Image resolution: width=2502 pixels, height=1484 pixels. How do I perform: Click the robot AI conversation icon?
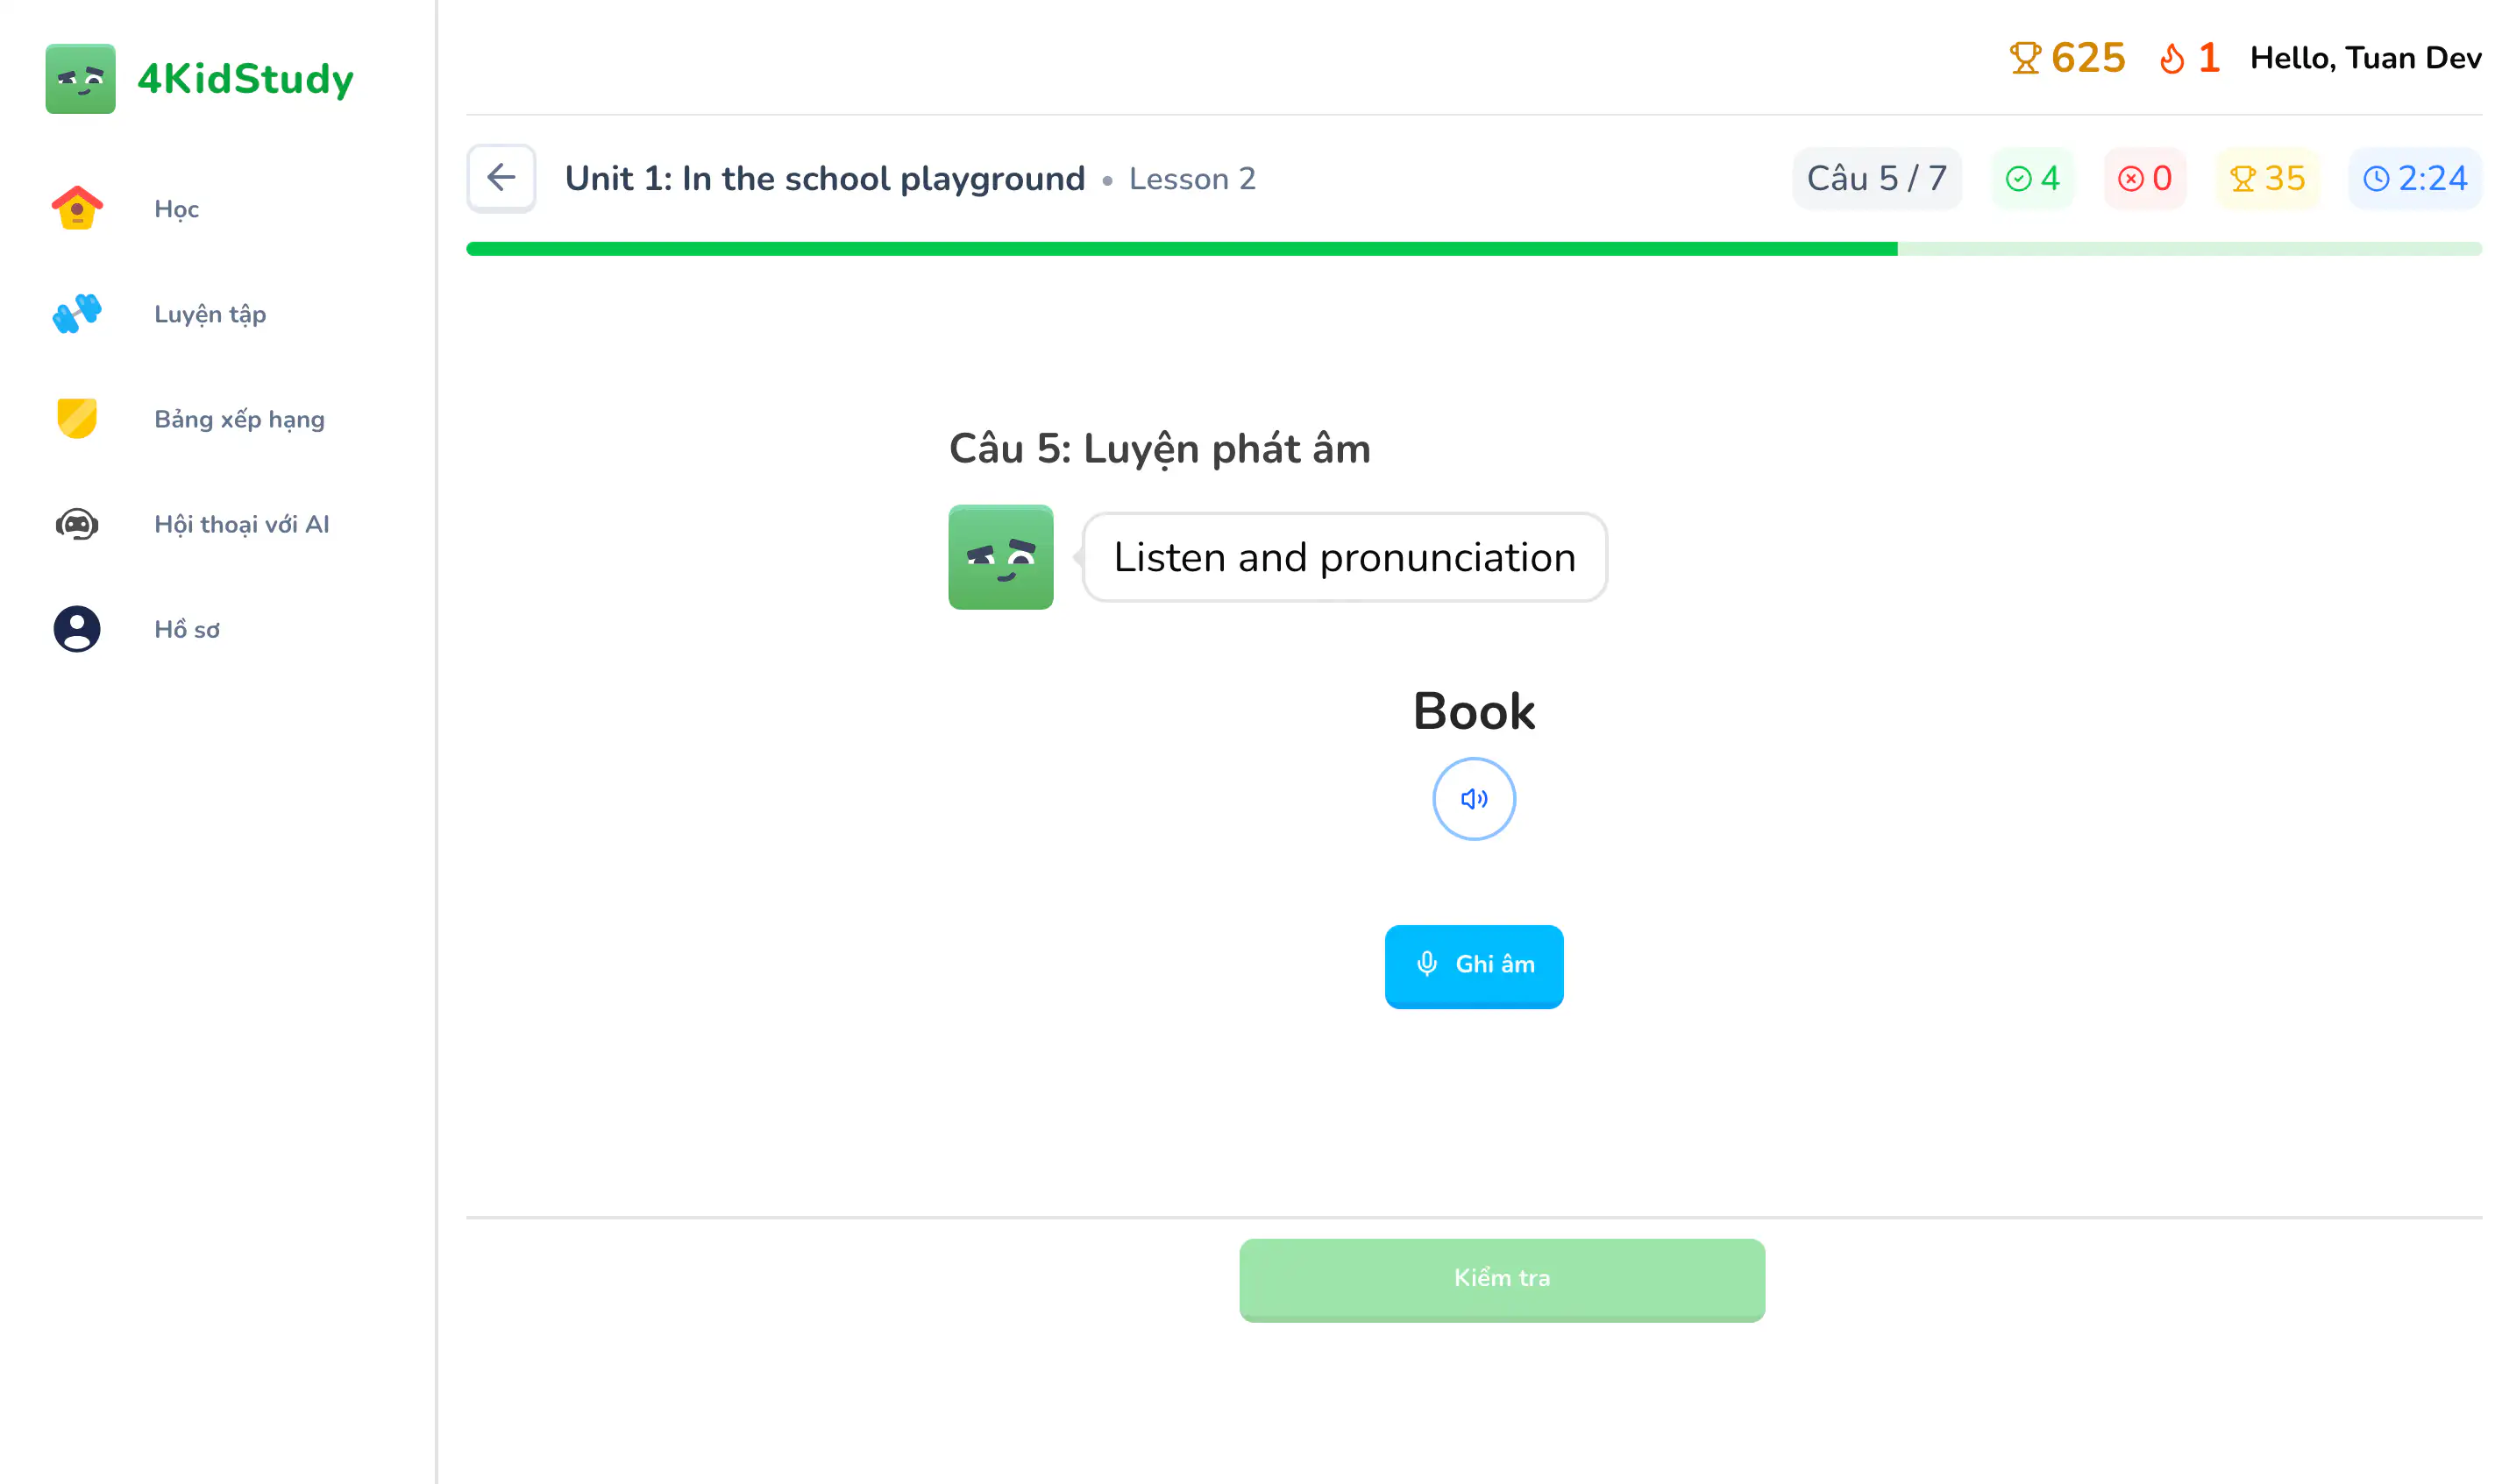click(77, 524)
